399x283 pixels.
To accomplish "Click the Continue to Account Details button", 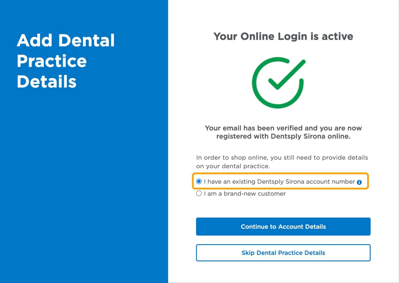I will [x=283, y=227].
